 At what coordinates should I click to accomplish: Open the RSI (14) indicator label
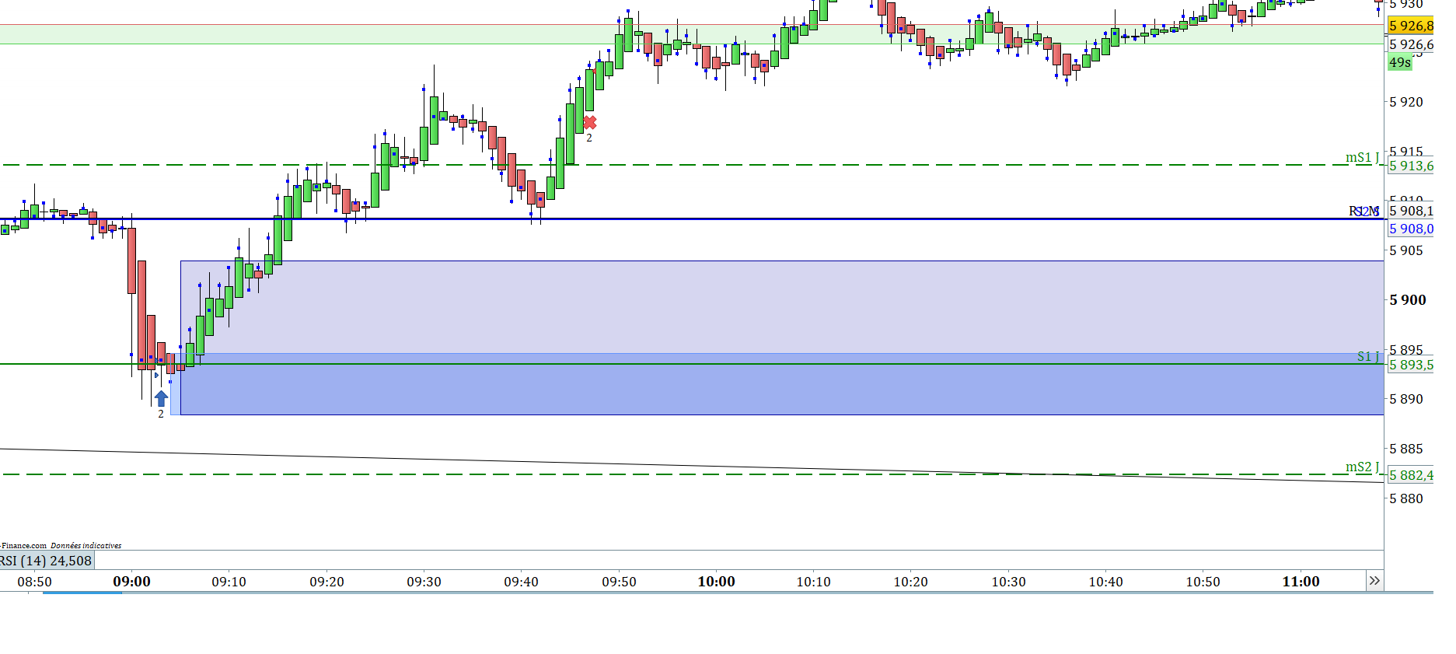pyautogui.click(x=47, y=561)
